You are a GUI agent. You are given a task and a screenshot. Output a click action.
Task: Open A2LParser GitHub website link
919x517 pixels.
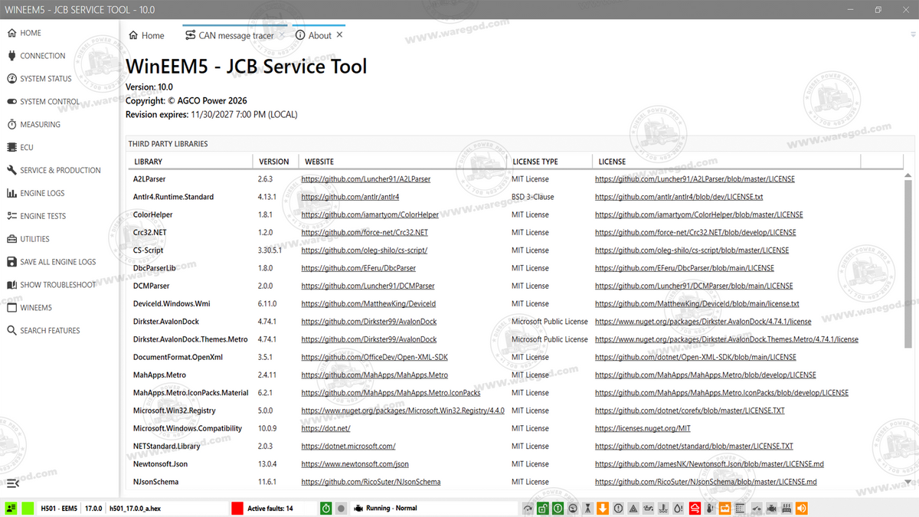tap(366, 179)
